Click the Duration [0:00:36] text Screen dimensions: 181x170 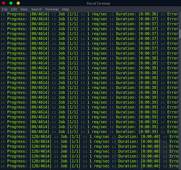click(x=137, y=14)
